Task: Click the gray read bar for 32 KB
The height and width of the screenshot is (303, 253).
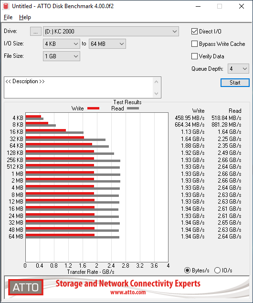Action: click(65, 140)
